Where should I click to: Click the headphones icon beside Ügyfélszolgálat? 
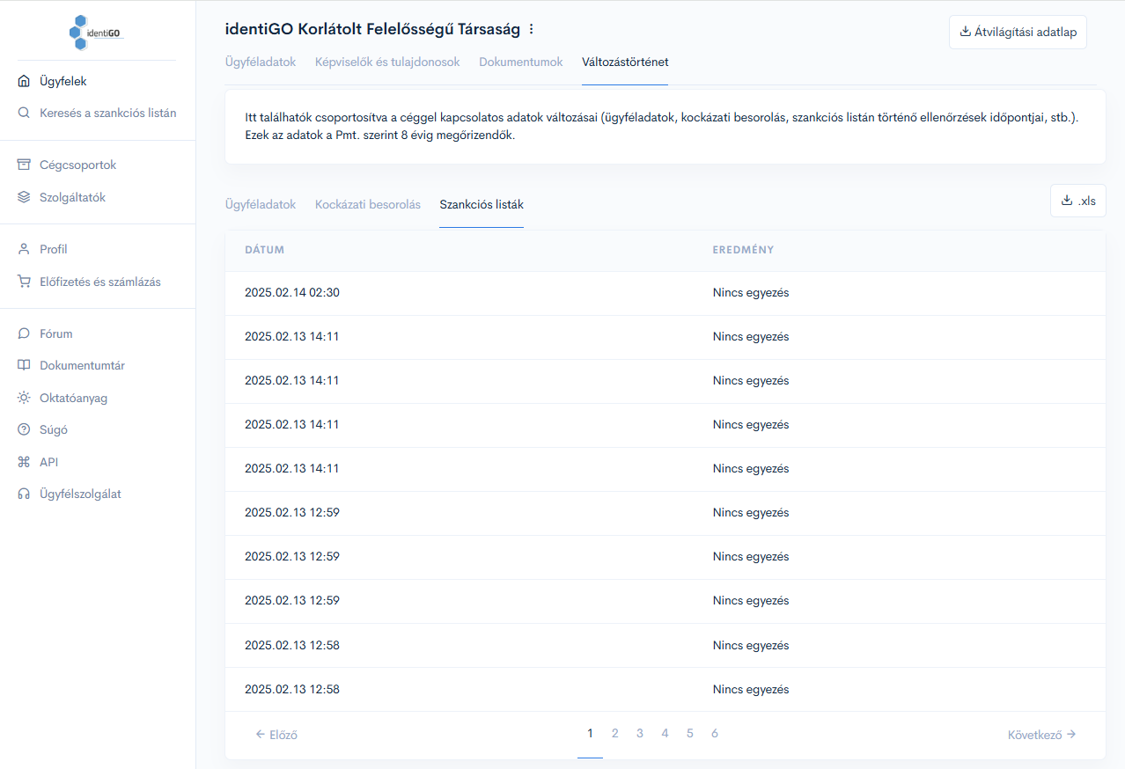click(x=24, y=494)
